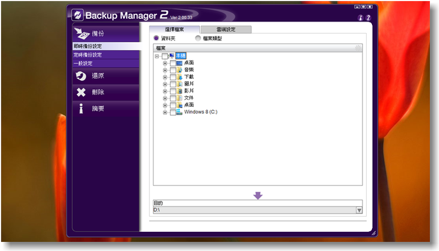Open the 刪除 delete section X icon

tap(81, 92)
